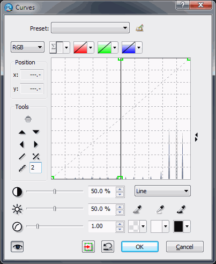Click the help question mark button
Viewport: 216px width, 264px height.
tap(183, 5)
